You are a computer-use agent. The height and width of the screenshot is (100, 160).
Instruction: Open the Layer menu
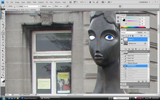point(23,2)
